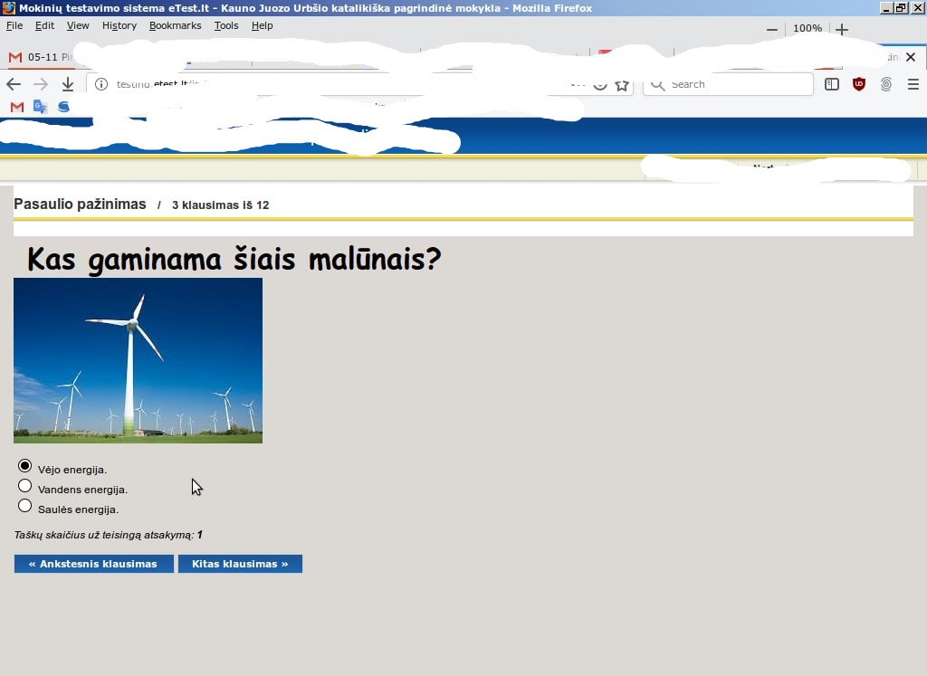Open the uBlock Origin shield icon
This screenshot has height=676, width=927.
[859, 84]
